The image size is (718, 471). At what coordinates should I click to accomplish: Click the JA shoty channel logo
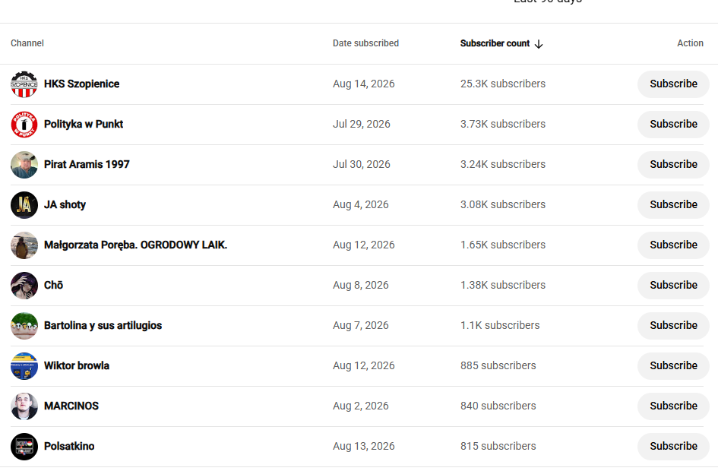[x=24, y=205]
